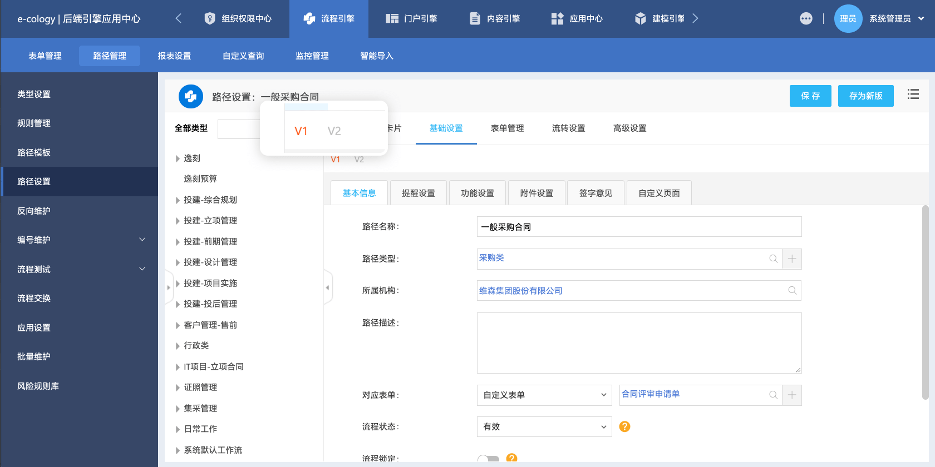Switch to 自定义查询 top tab
Viewport: 935px width, 467px height.
coord(243,56)
